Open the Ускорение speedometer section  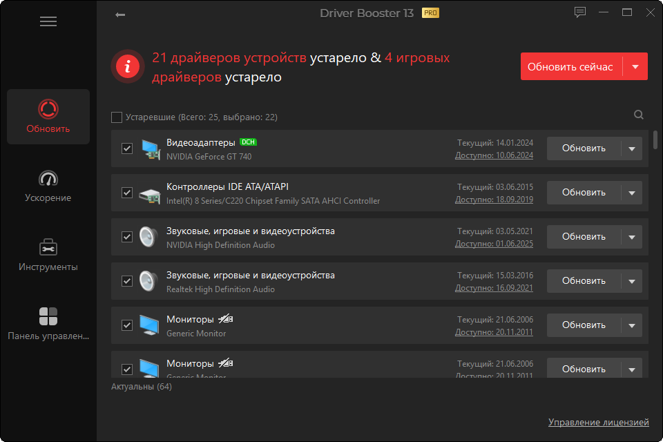click(x=48, y=186)
